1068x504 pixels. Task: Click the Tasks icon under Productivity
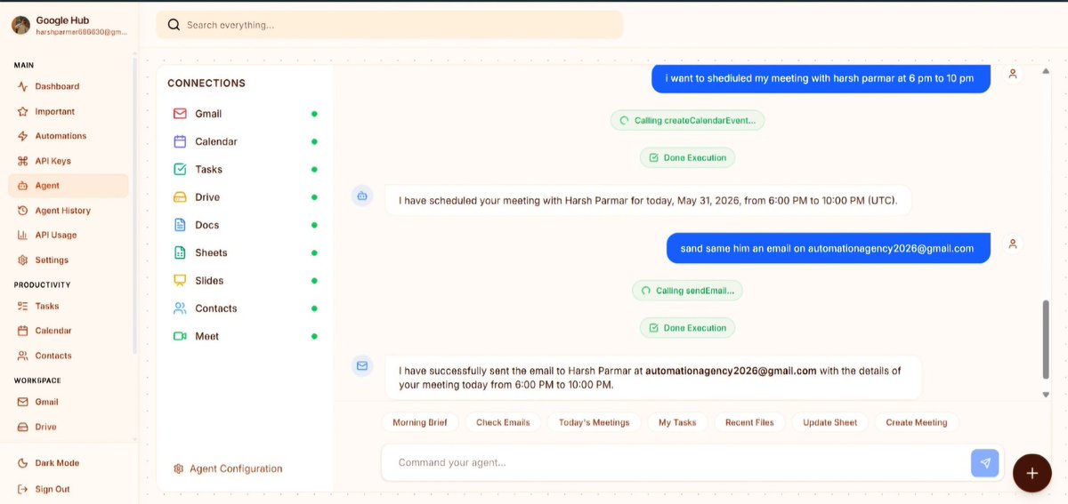(23, 306)
